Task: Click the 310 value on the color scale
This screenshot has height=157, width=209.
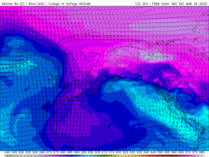Action: click(104, 152)
